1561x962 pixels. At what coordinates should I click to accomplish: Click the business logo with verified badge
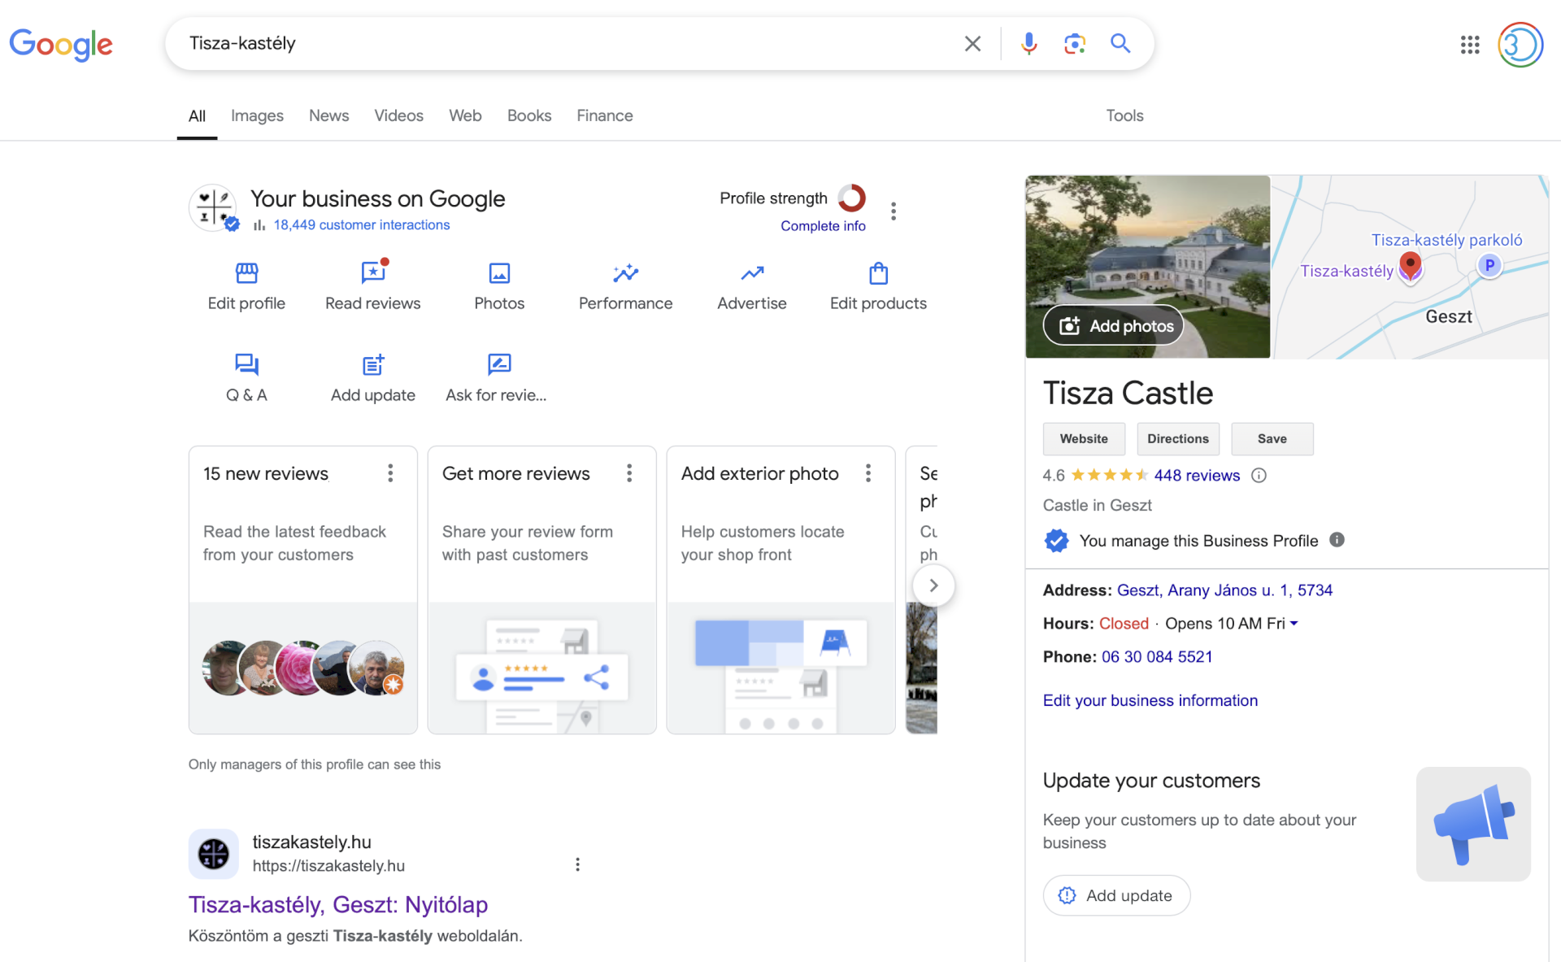point(214,208)
